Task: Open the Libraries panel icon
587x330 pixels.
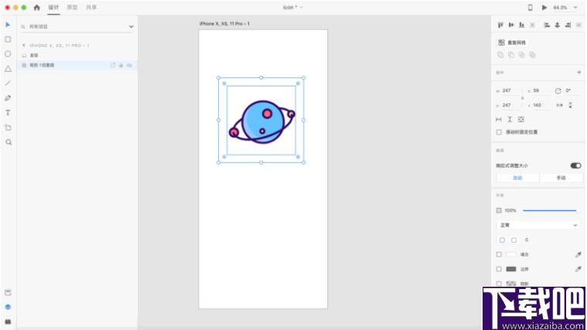Action: (x=8, y=292)
